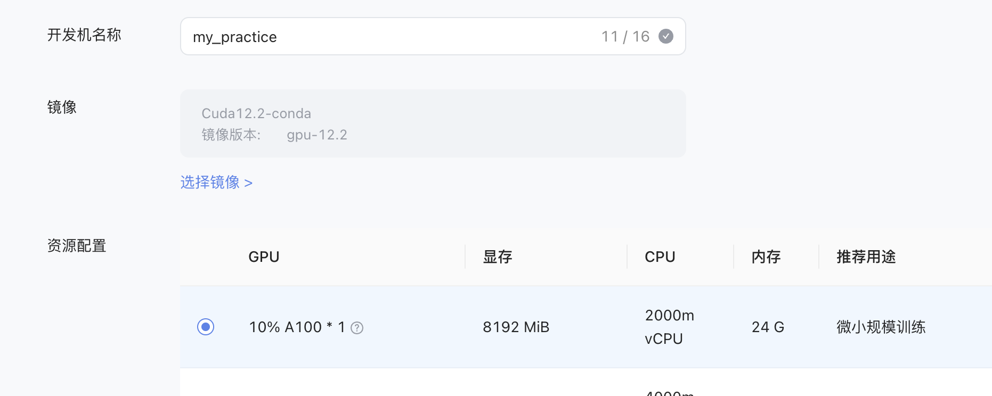
Task: Click the second resource row below A100
Action: (x=586, y=382)
